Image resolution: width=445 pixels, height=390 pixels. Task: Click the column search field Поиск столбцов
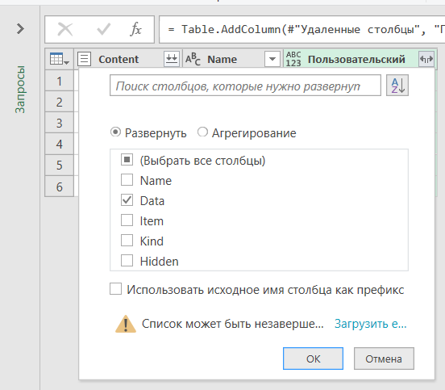pos(245,86)
